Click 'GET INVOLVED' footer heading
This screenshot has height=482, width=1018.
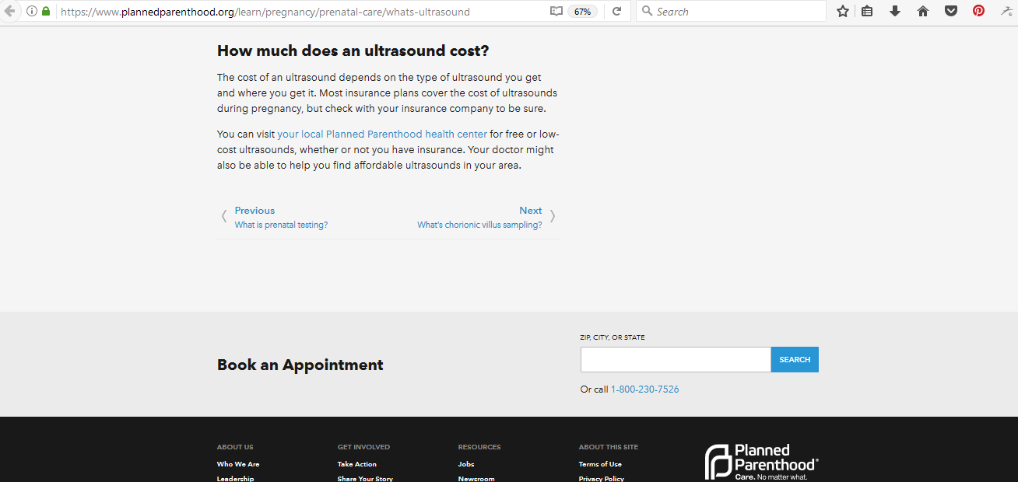363,447
